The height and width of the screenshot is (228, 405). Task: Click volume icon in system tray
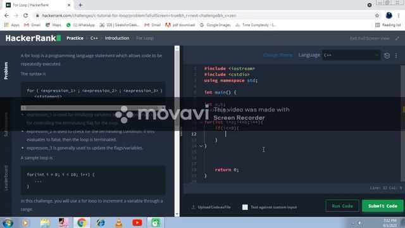pyautogui.click(x=360, y=223)
